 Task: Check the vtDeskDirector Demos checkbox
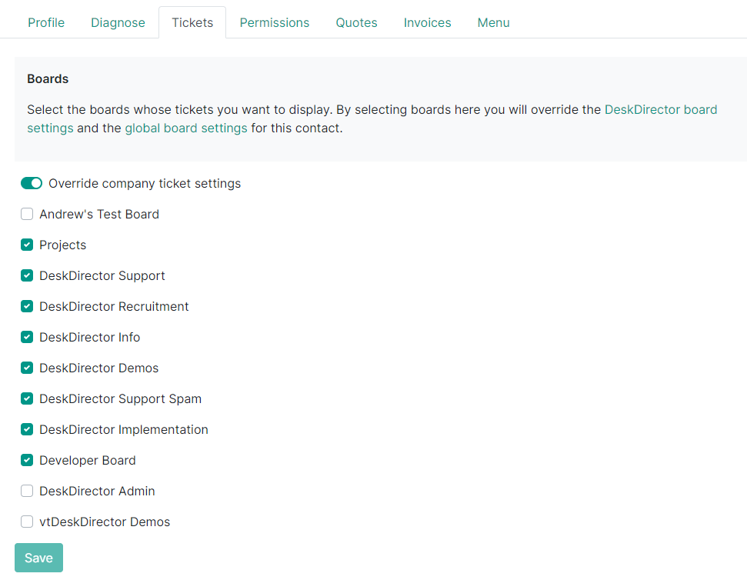(x=27, y=522)
